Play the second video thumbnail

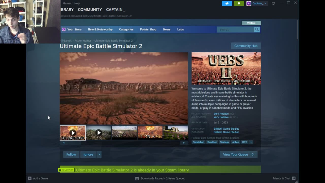point(99,133)
